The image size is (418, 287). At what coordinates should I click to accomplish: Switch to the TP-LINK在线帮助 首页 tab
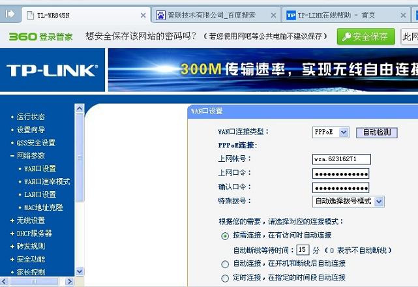pos(346,15)
